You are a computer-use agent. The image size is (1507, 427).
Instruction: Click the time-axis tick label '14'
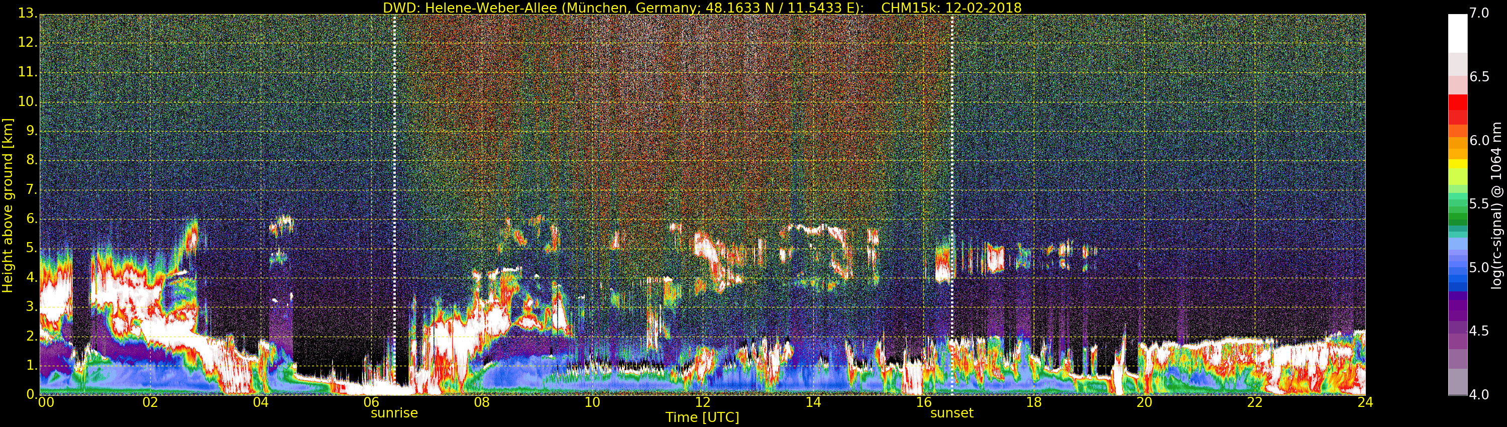tap(813, 402)
